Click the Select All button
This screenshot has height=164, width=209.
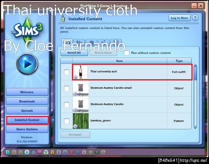[74, 53]
